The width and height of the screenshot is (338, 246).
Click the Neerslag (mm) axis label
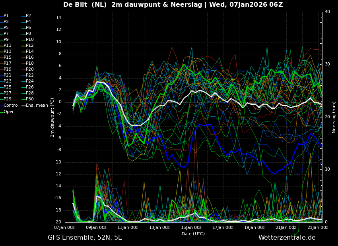coord(334,117)
